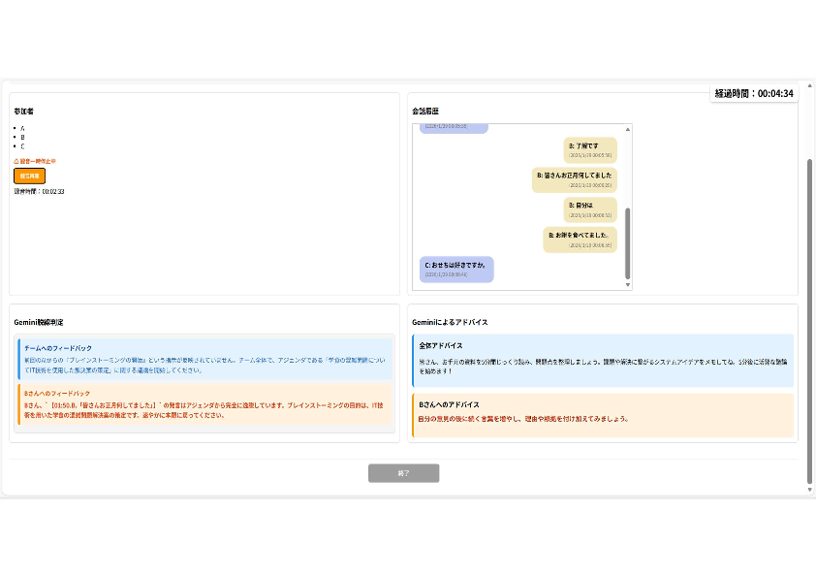Click the blue 全体アドバイス advice card
Screen dimensions: 816x577
pyautogui.click(x=602, y=359)
